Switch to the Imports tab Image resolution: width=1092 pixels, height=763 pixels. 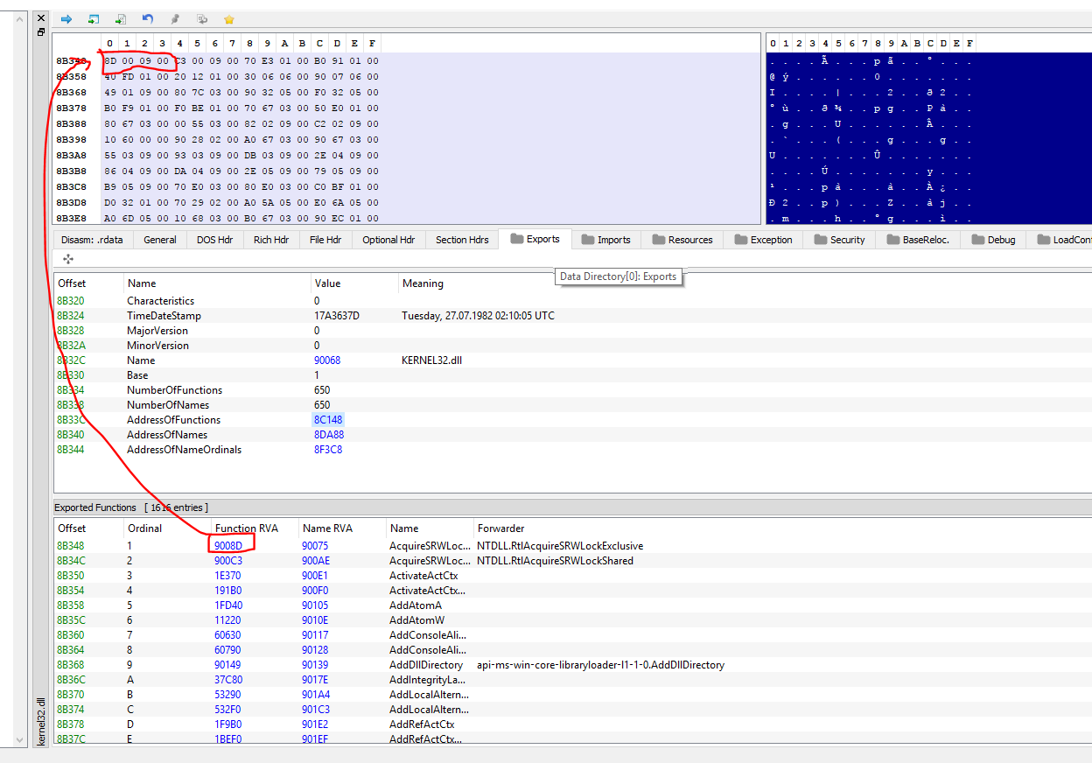pos(605,240)
